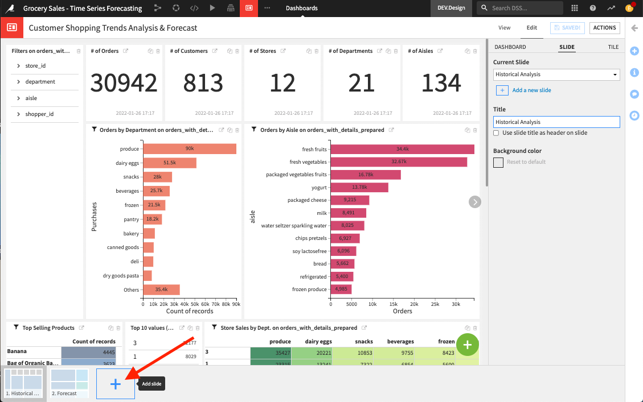The image size is (643, 402).
Task: Click the info icon in the right sidebar
Action: point(634,72)
